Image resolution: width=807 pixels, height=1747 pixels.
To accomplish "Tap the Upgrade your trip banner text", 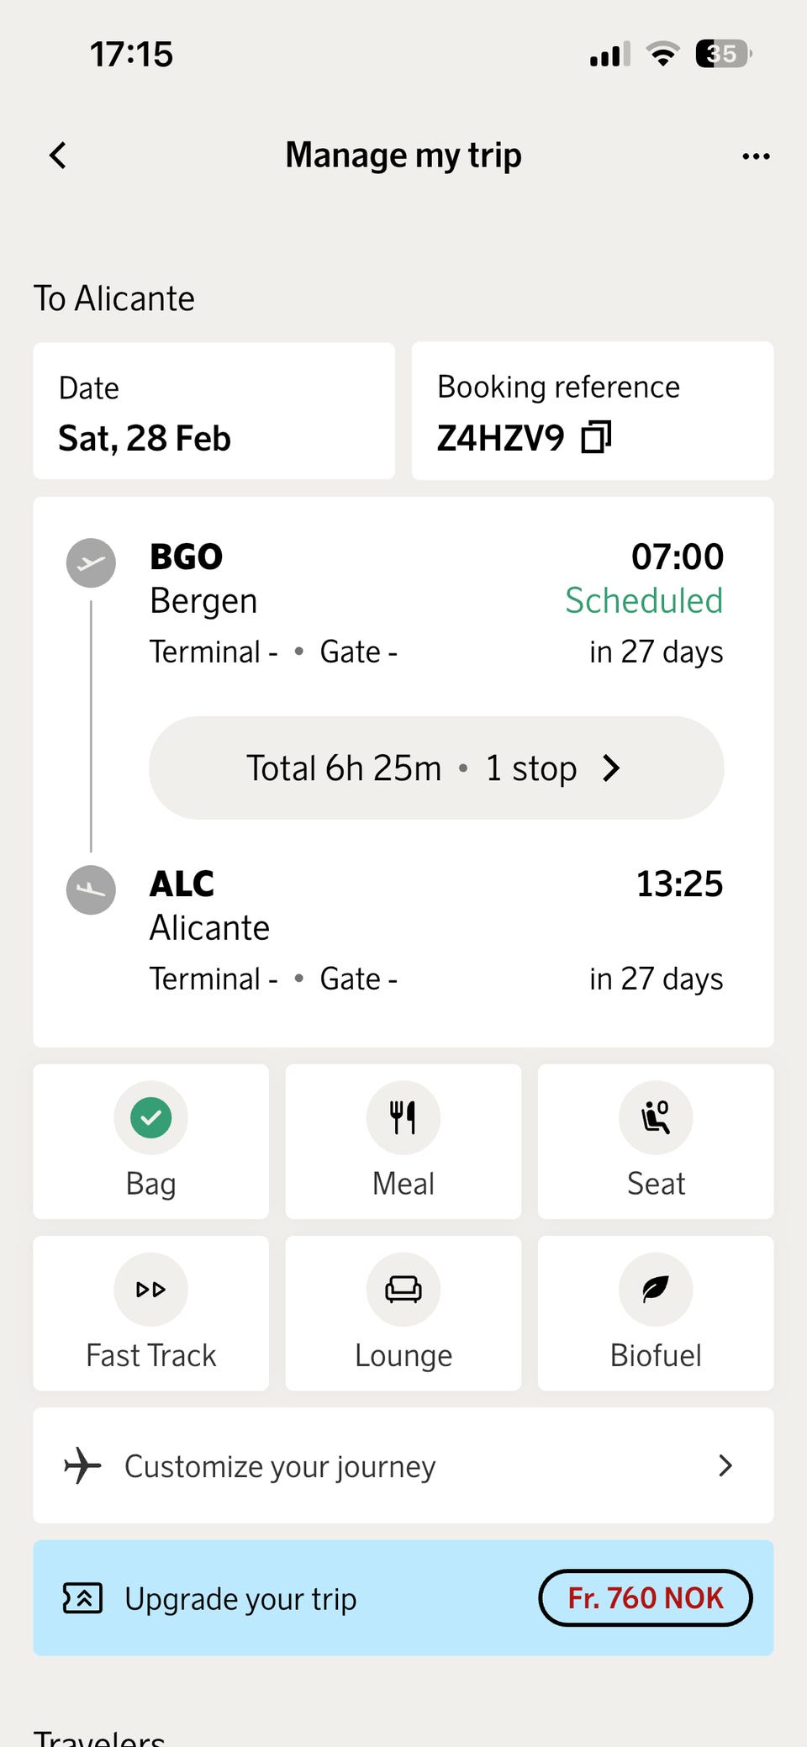I will [x=240, y=1599].
